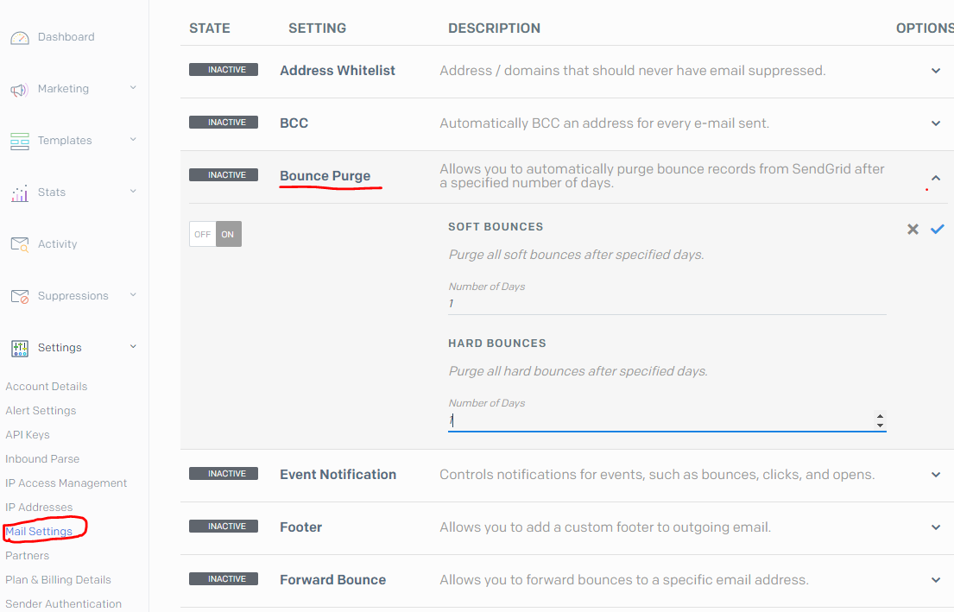954x612 pixels.
Task: Open the Stats menu item
Action: tap(52, 192)
